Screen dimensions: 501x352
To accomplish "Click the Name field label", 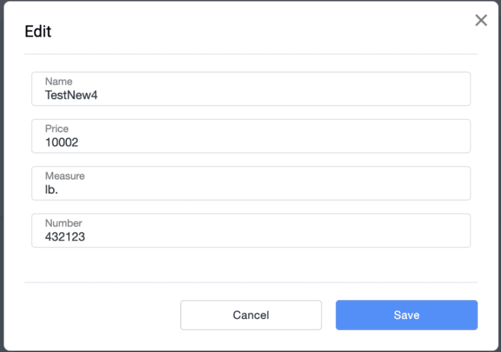I will pos(59,82).
